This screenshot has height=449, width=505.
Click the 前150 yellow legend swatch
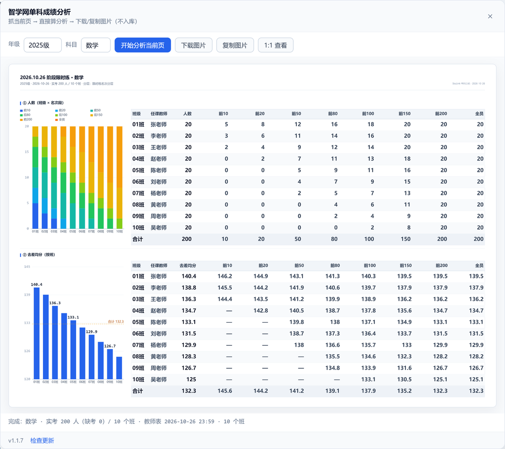[92, 115]
